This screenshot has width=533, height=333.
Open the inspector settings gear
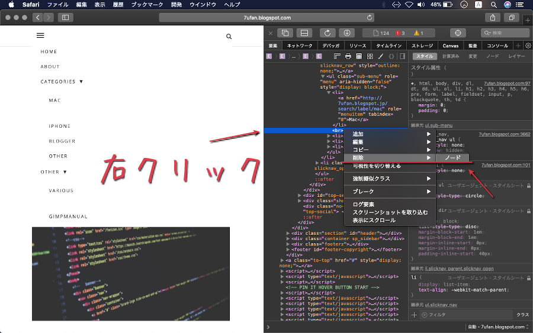click(x=528, y=46)
